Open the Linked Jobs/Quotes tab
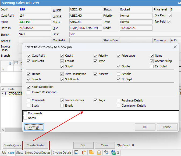The width and height of the screenshot is (181, 156). (38, 153)
